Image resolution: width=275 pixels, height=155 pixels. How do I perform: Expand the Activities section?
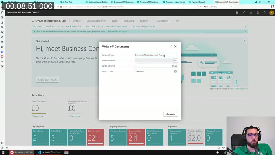[x=38, y=95]
